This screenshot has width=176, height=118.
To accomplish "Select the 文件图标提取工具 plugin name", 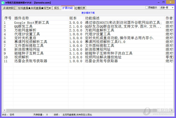I will pos(29,46).
